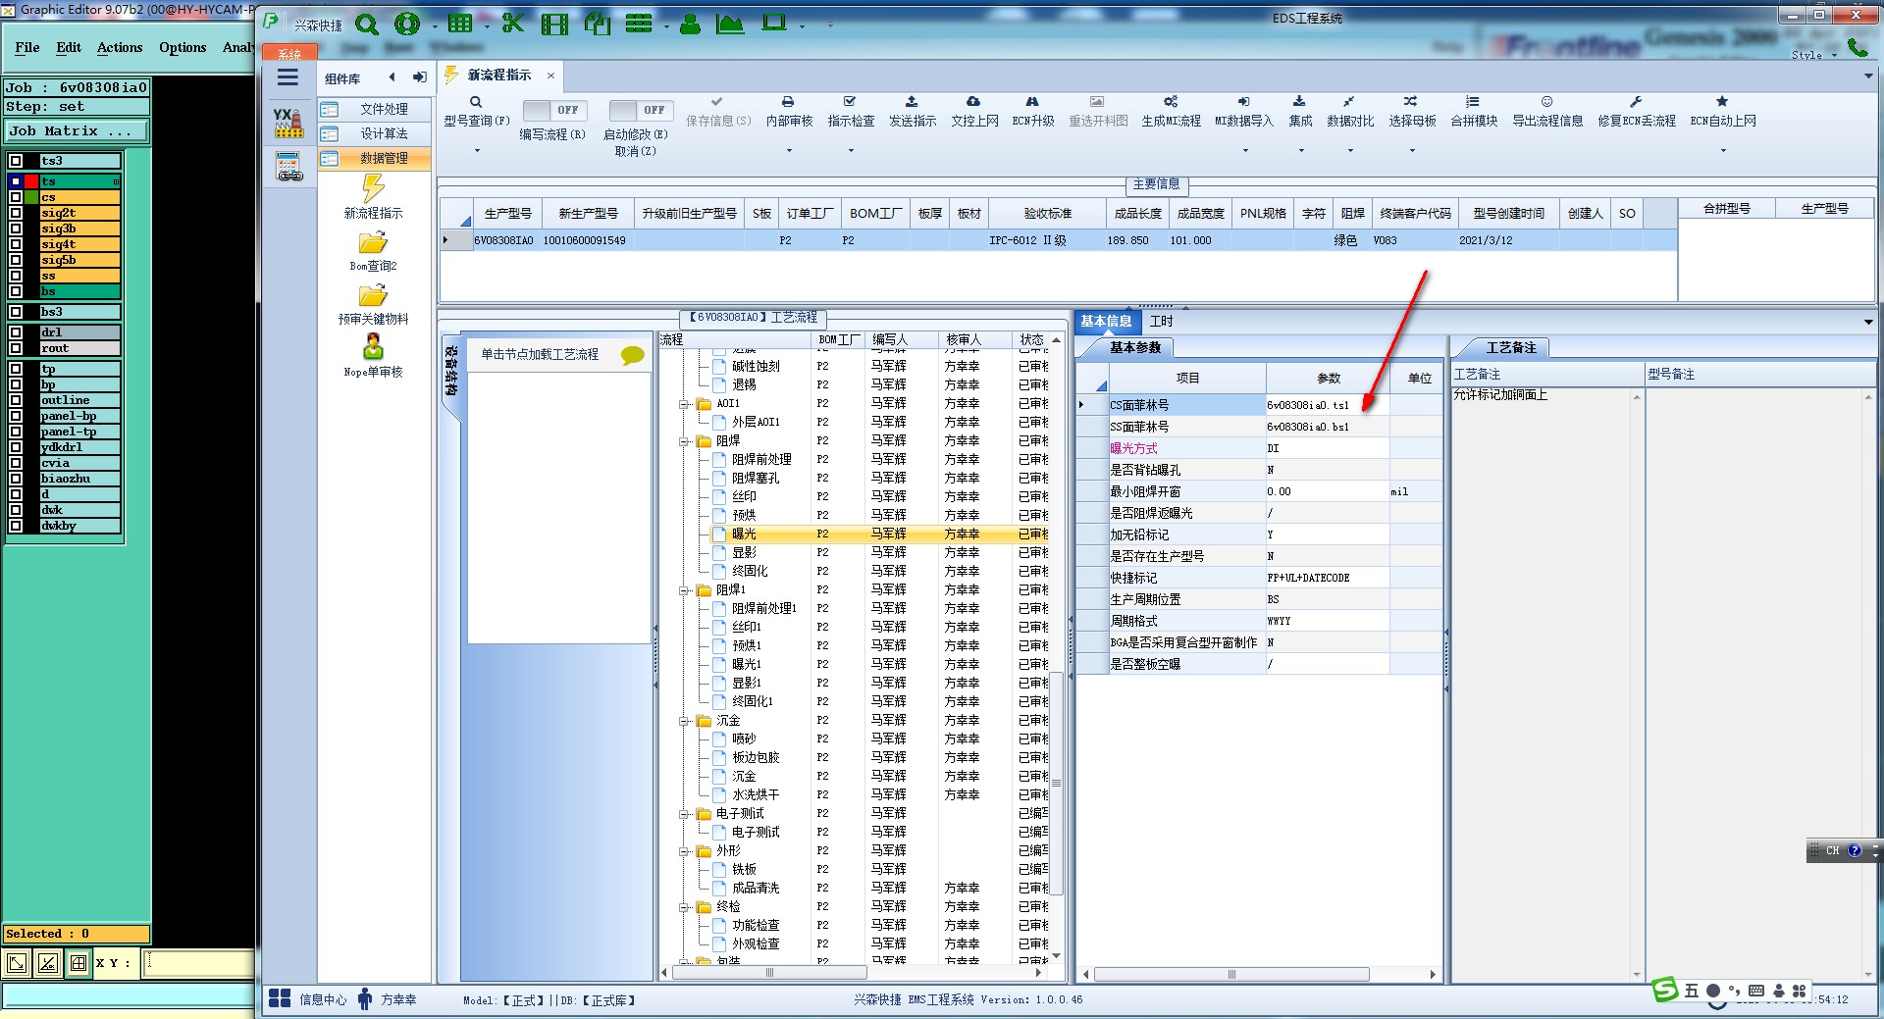Click the 指示检查 checkmark icon
Image resolution: width=1884 pixels, height=1019 pixels.
pos(850,101)
